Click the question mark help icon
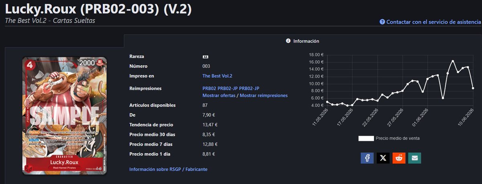The image size is (482, 184). (382, 22)
